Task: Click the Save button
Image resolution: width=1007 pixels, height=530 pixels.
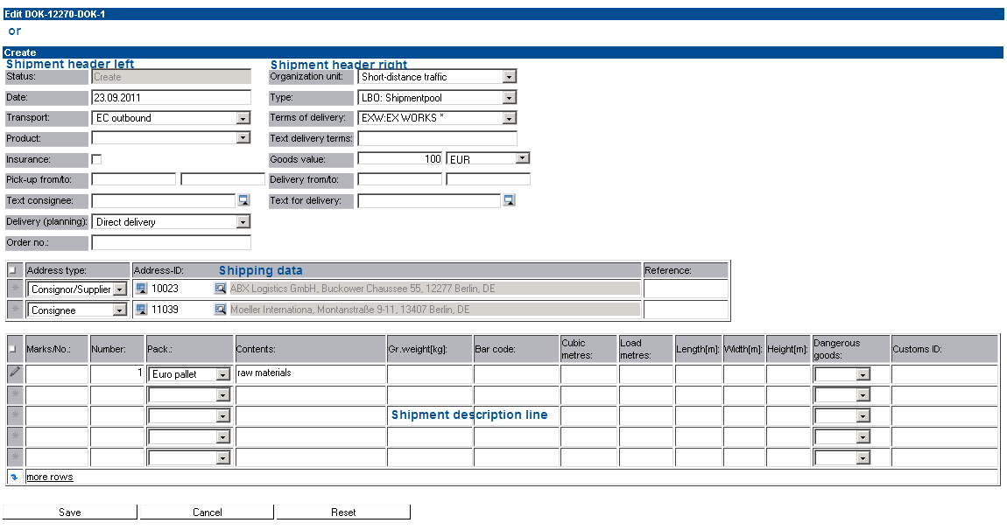Action: coord(70,512)
